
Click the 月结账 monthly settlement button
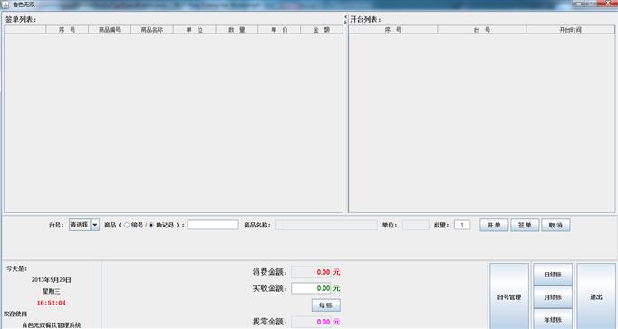click(553, 297)
